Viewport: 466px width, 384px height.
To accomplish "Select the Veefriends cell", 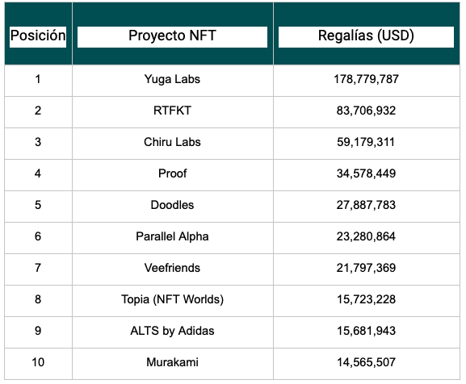I will 173,269.
